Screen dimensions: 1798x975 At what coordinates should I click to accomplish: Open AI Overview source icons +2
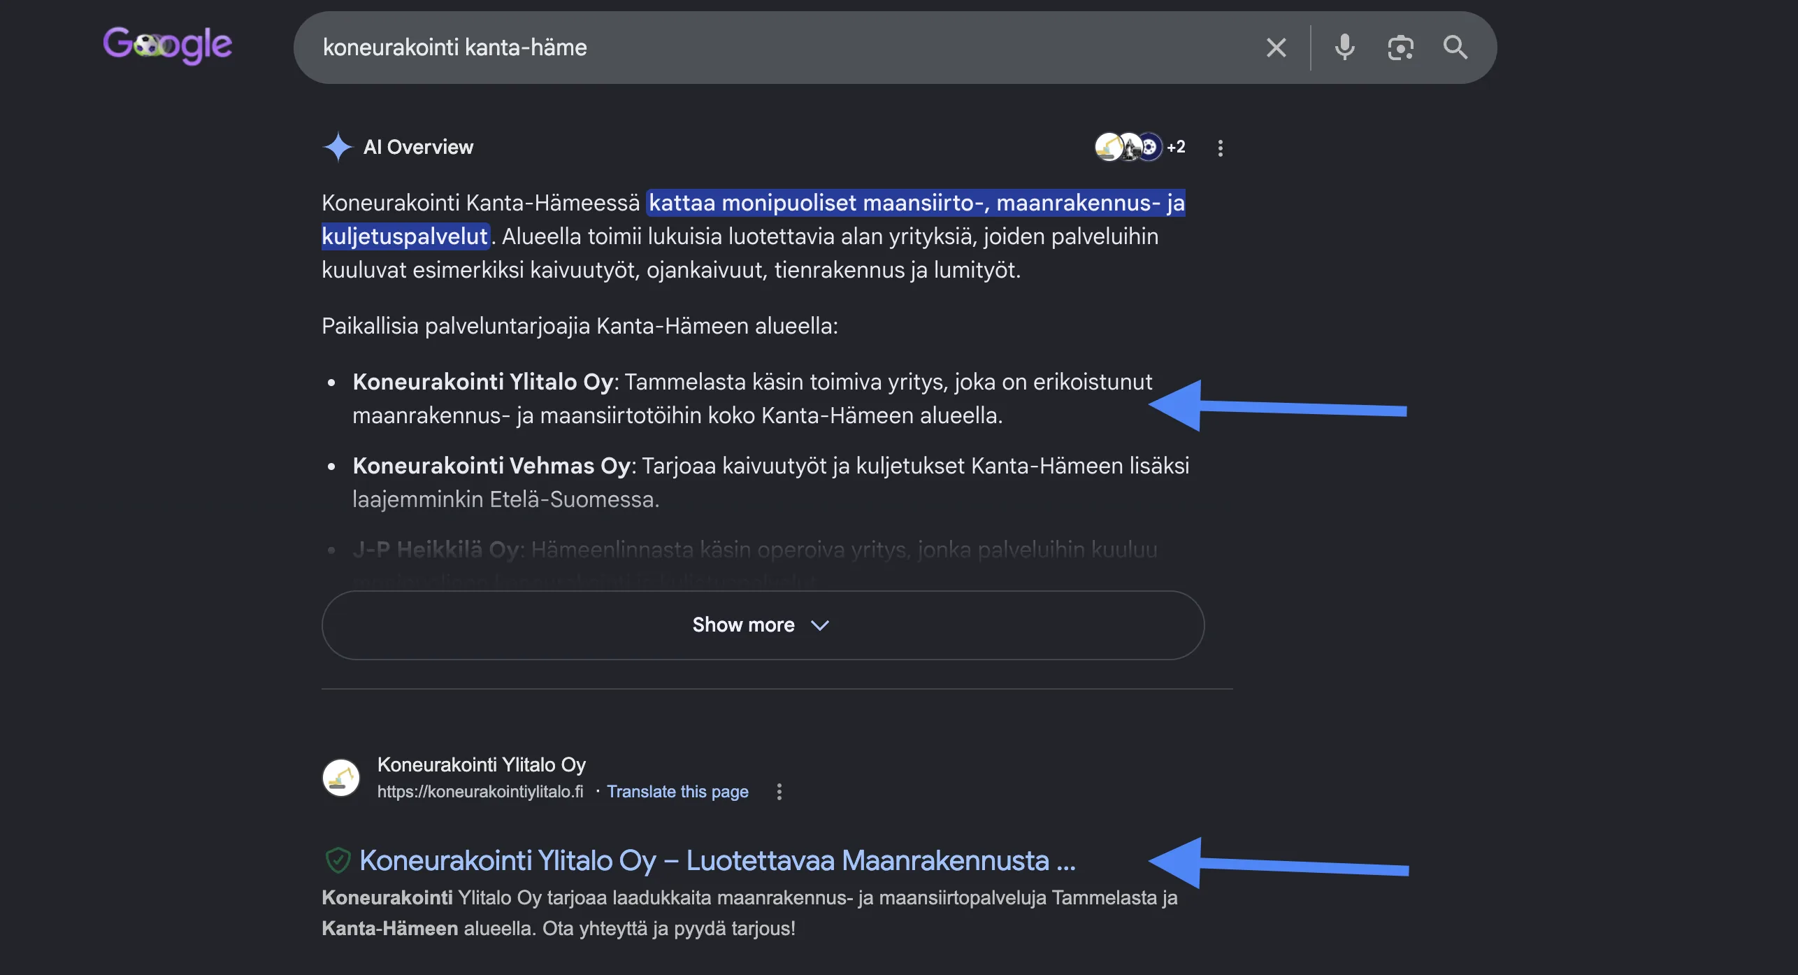click(x=1139, y=147)
